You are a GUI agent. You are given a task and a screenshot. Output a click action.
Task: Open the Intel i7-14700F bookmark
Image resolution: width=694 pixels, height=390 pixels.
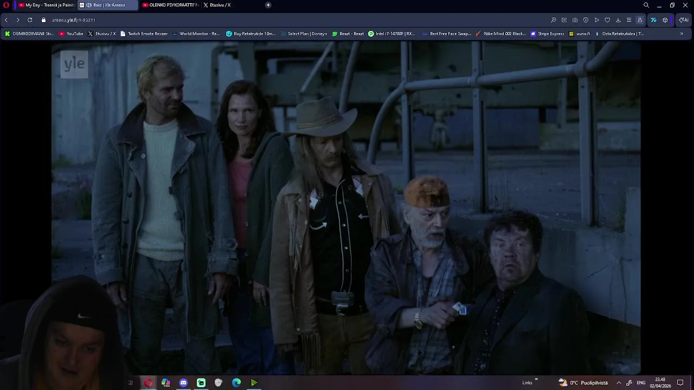pos(391,34)
